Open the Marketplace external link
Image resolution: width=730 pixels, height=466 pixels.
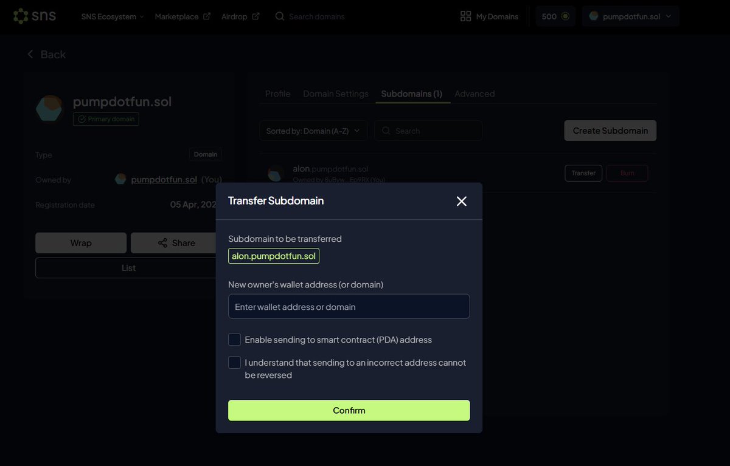[x=182, y=16]
